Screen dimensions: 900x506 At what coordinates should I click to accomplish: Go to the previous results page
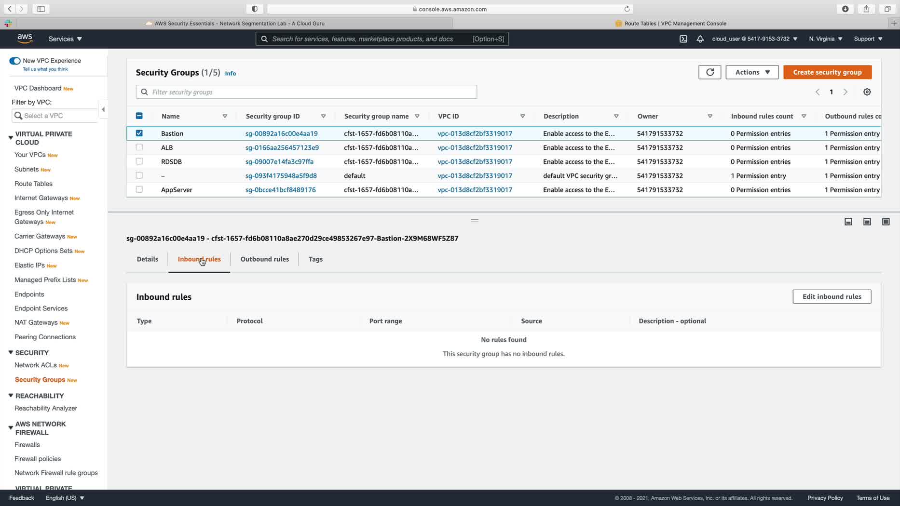(x=818, y=92)
